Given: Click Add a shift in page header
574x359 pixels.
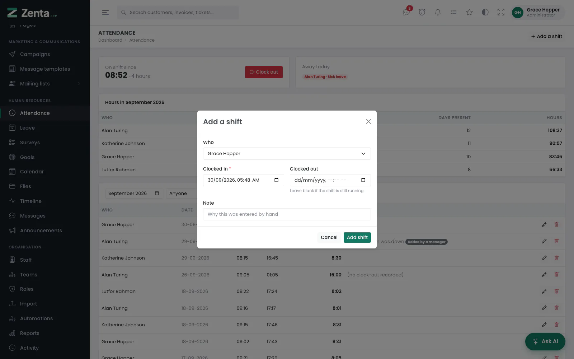Looking at the screenshot, I should pyautogui.click(x=546, y=37).
